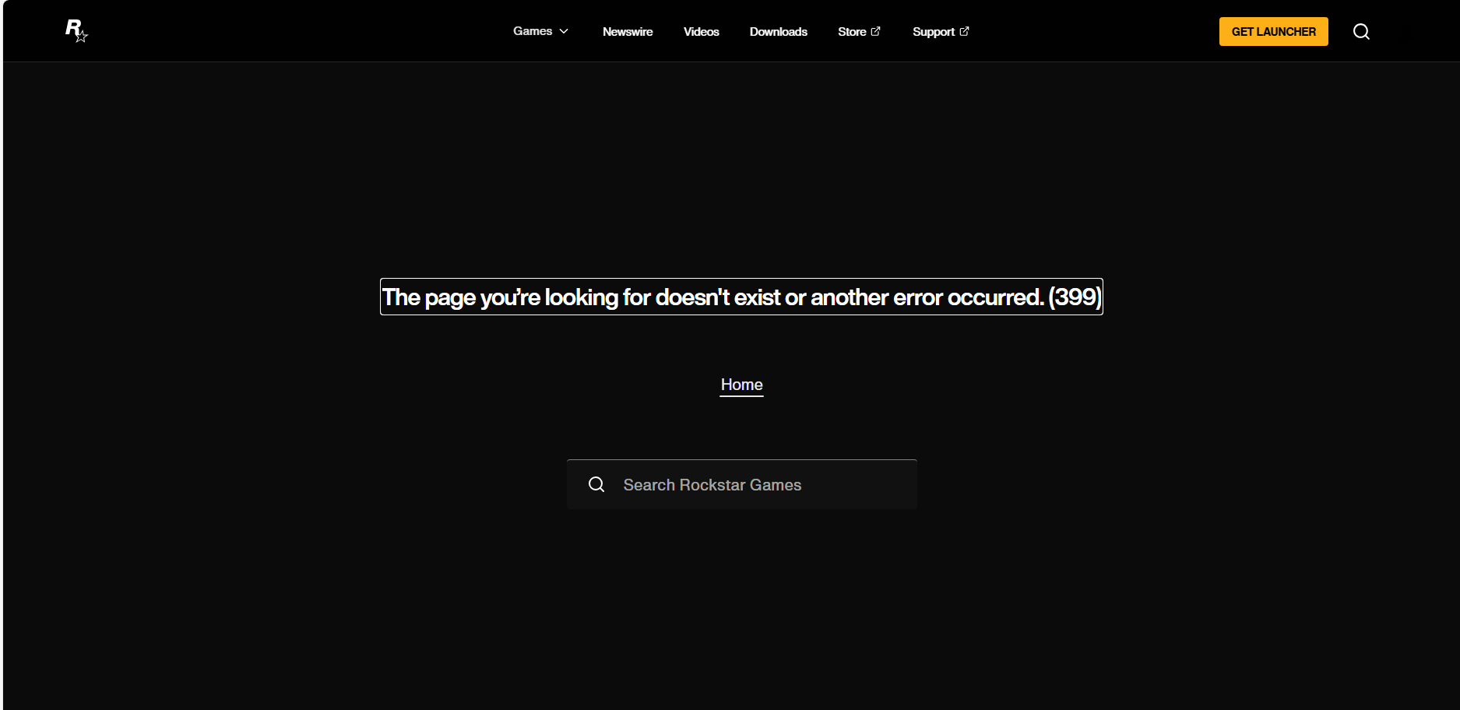Go to the Newswire section

627,32
